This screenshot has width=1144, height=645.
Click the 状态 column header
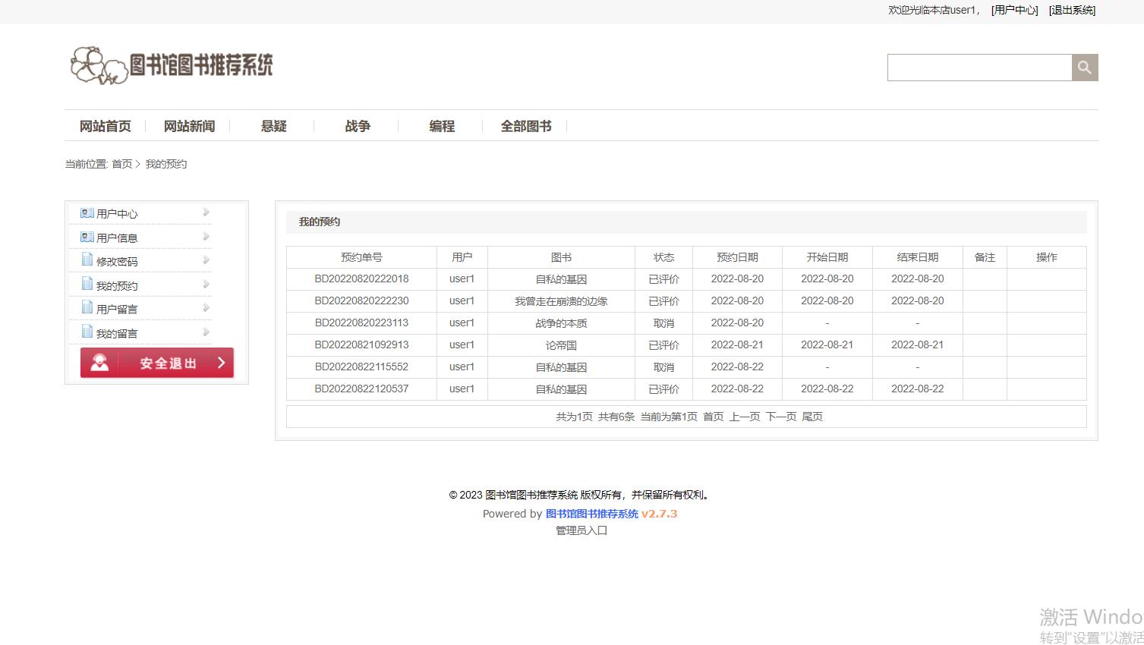[x=663, y=257]
